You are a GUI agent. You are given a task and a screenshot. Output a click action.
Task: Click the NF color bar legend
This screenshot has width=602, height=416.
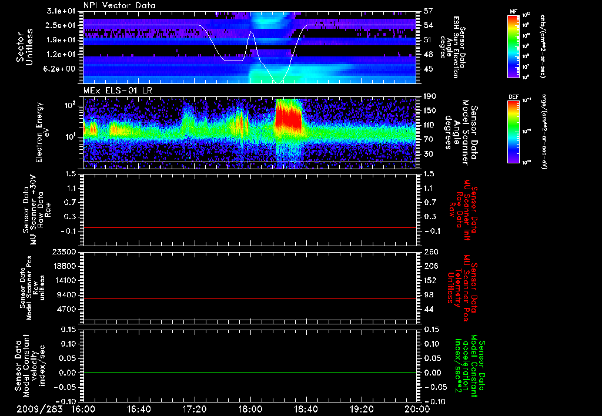click(x=513, y=46)
